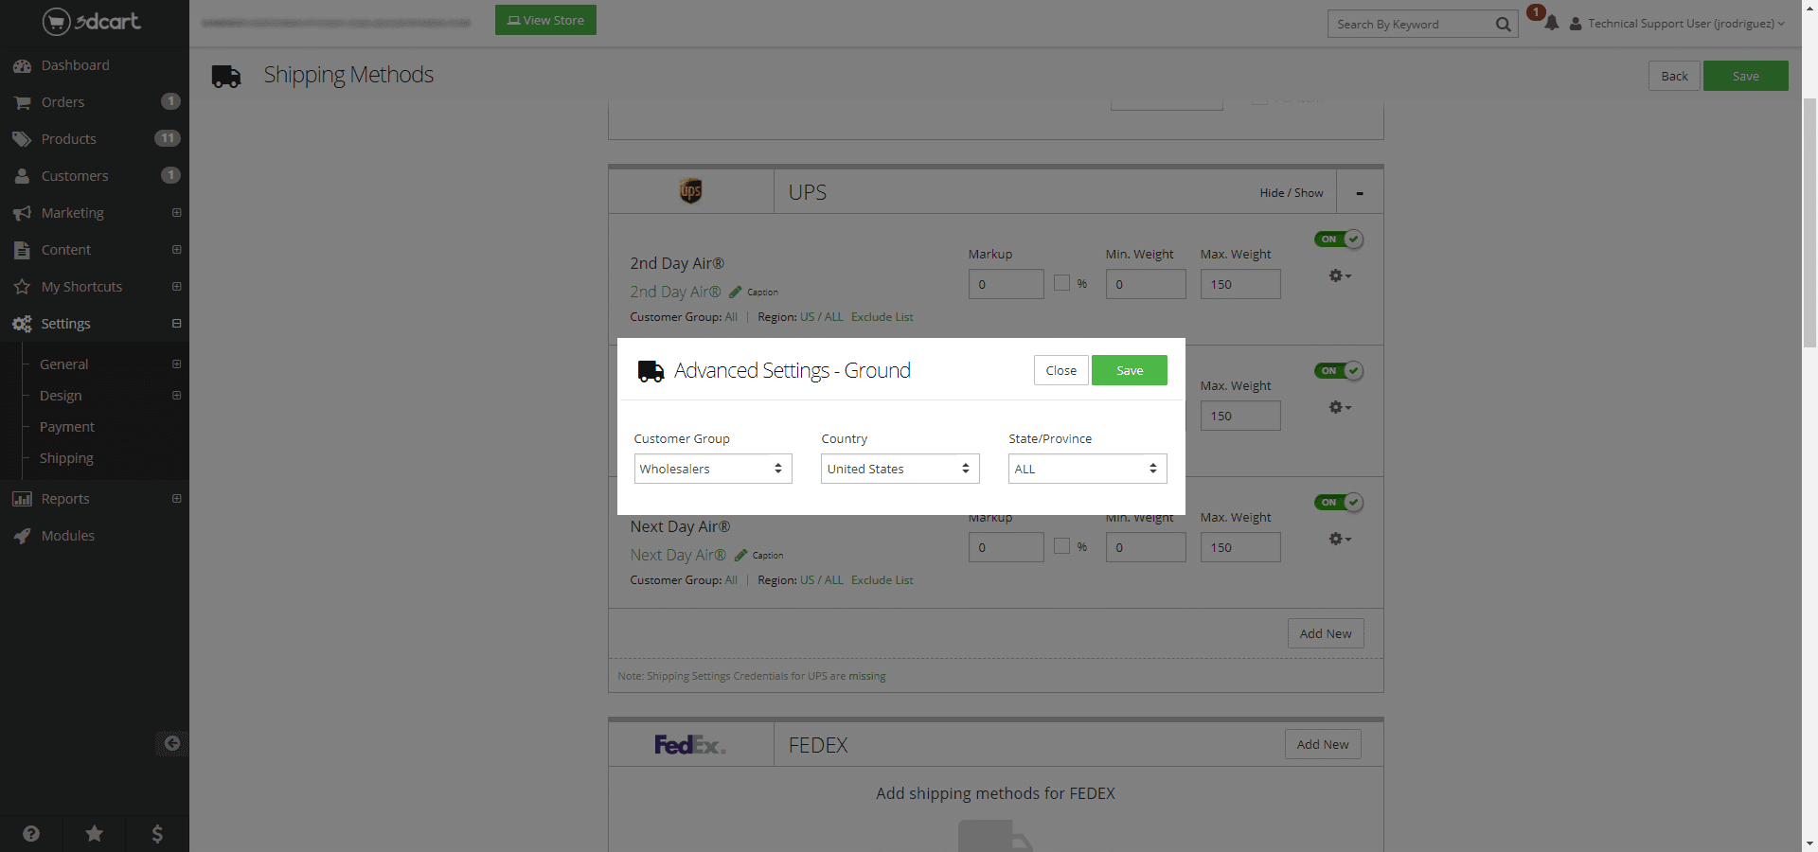Click the Search By Keyword field
The height and width of the screenshot is (852, 1818).
(1411, 25)
